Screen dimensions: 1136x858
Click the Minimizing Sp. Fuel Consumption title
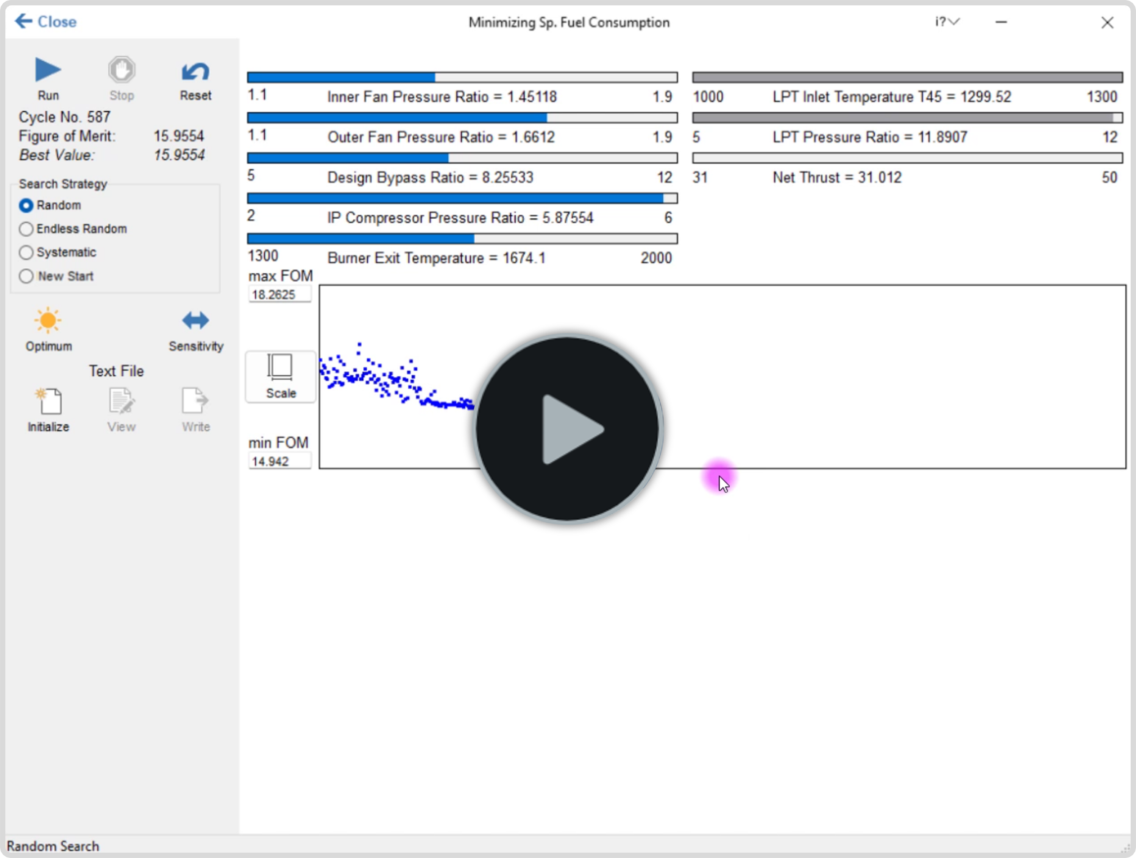click(569, 23)
